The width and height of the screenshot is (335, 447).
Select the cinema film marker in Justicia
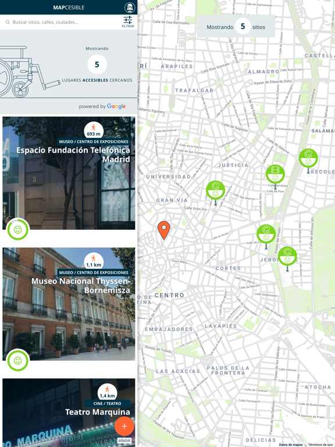[275, 175]
